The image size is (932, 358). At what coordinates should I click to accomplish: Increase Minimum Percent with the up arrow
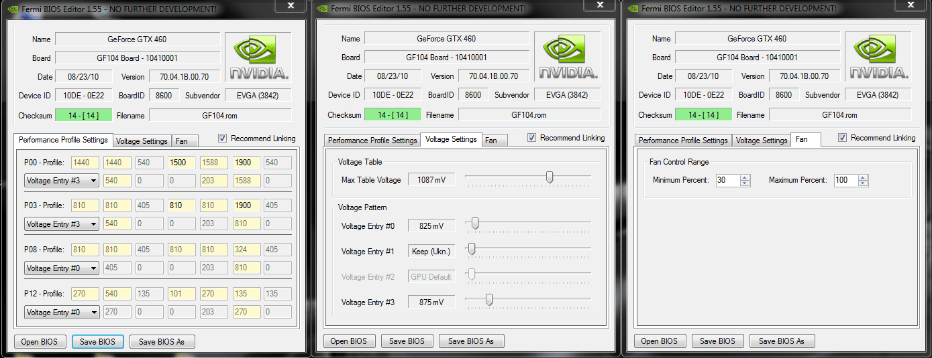(744, 177)
